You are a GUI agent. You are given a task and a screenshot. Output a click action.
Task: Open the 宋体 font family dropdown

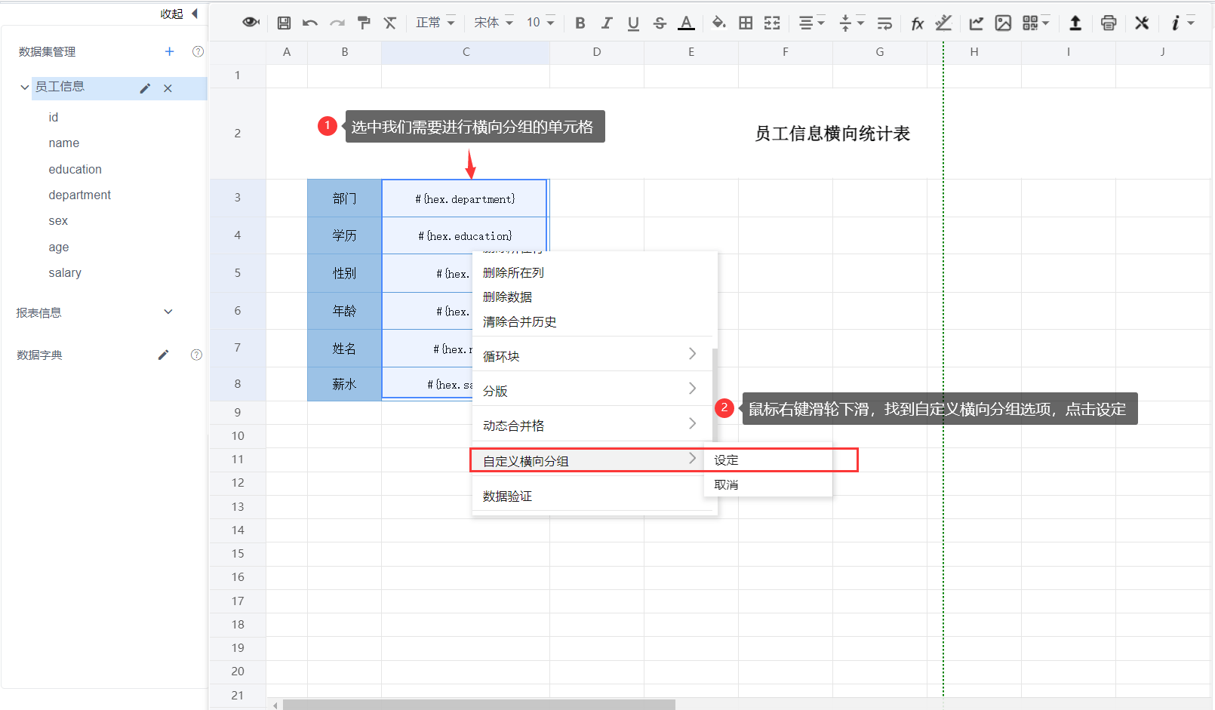[x=494, y=23]
